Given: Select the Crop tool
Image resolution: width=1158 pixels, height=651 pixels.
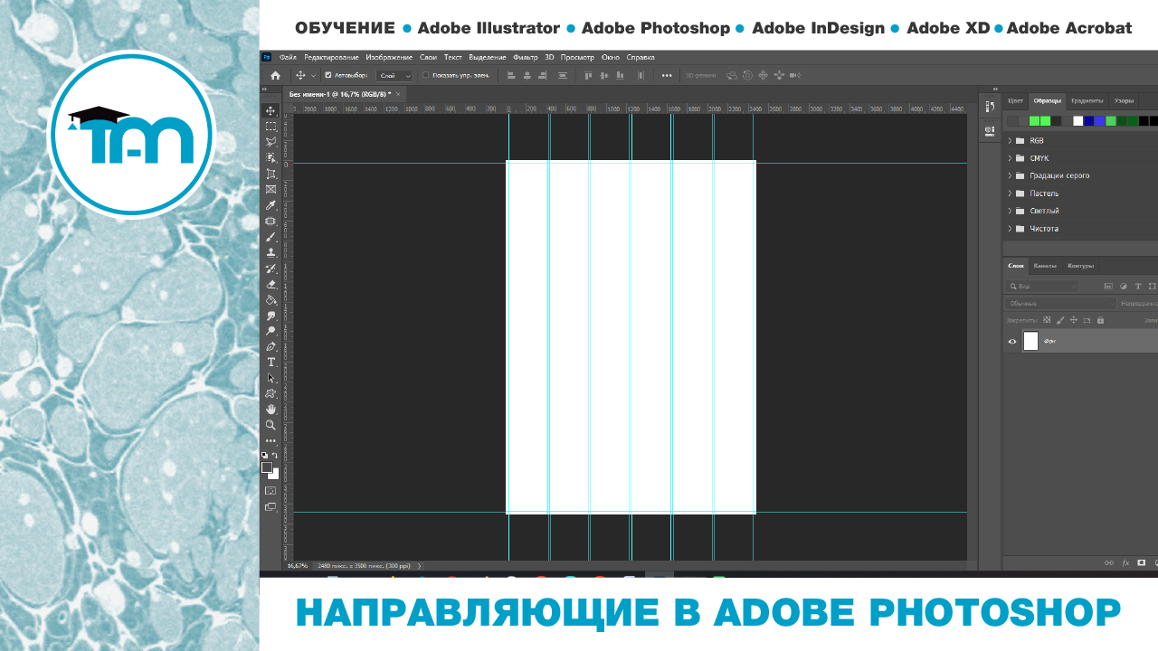Looking at the screenshot, I should [271, 174].
